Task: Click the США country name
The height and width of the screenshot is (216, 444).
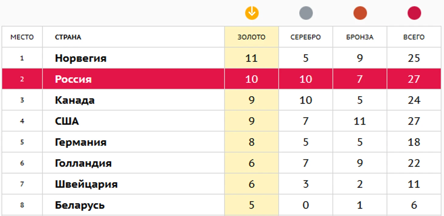Action: (x=67, y=121)
